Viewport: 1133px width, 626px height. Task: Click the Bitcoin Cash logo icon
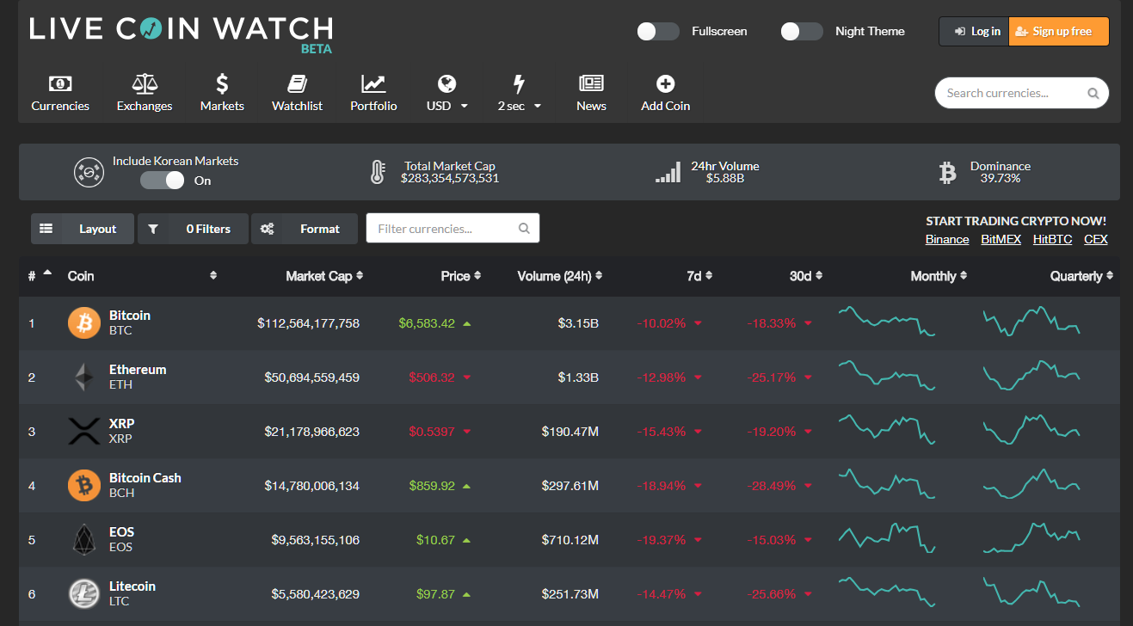click(x=84, y=486)
